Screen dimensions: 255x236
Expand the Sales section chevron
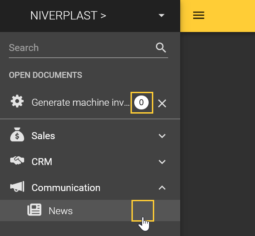coord(162,136)
